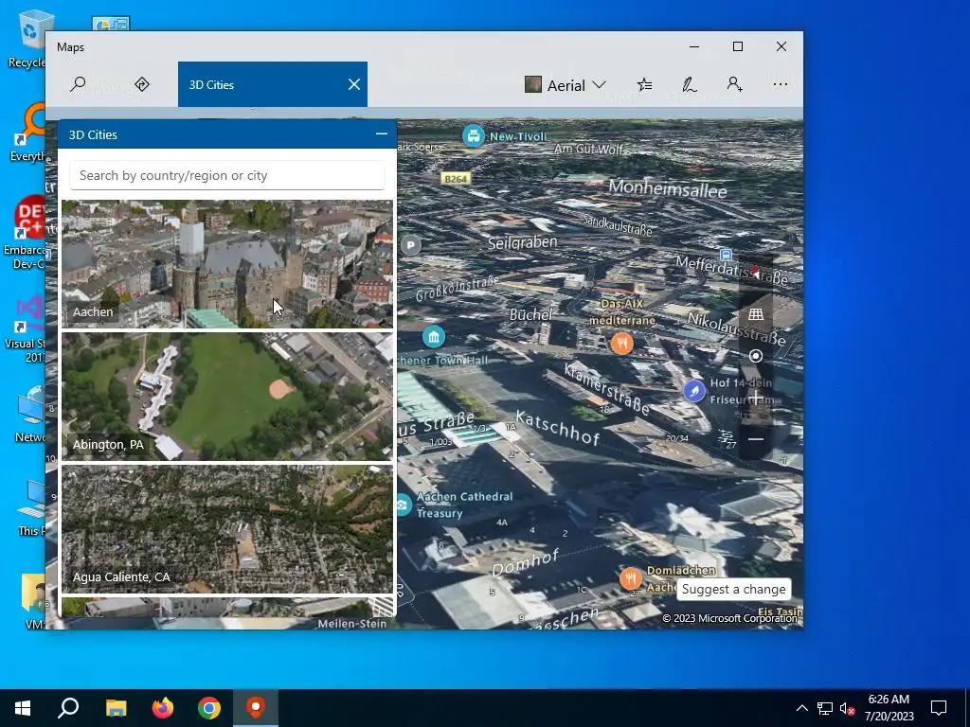Show hidden system tray icons

(x=801, y=708)
